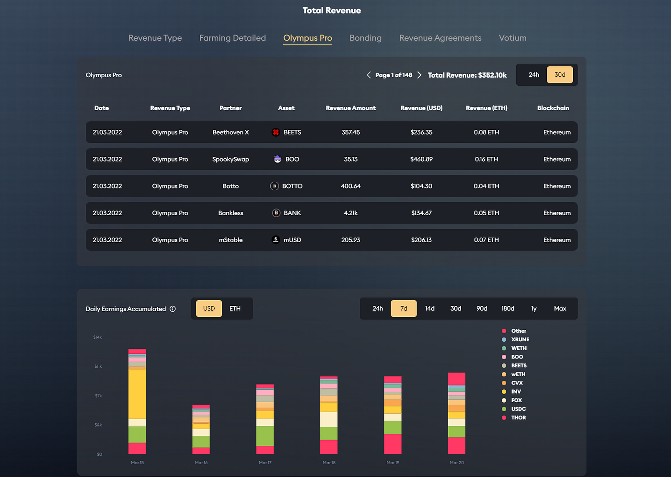Screen dimensions: 671x477
Task: Switch to the Bonding tab
Action: pos(366,38)
